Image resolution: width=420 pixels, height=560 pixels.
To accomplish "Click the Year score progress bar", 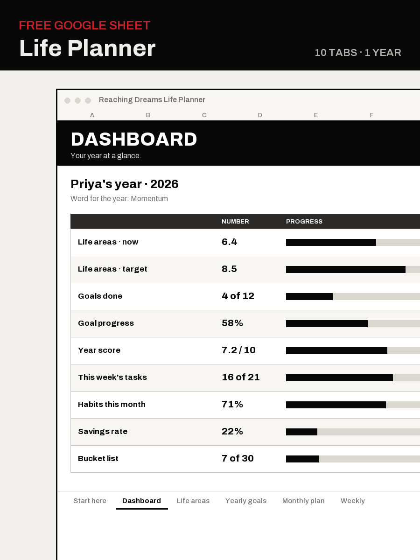I will point(353,350).
